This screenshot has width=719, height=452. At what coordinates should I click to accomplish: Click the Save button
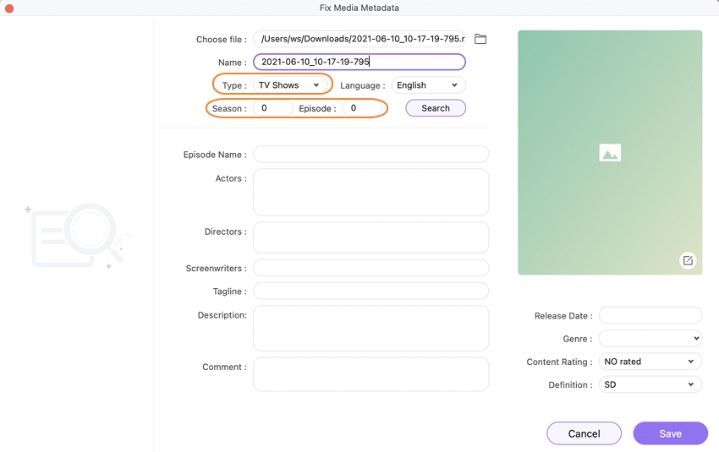coord(670,433)
